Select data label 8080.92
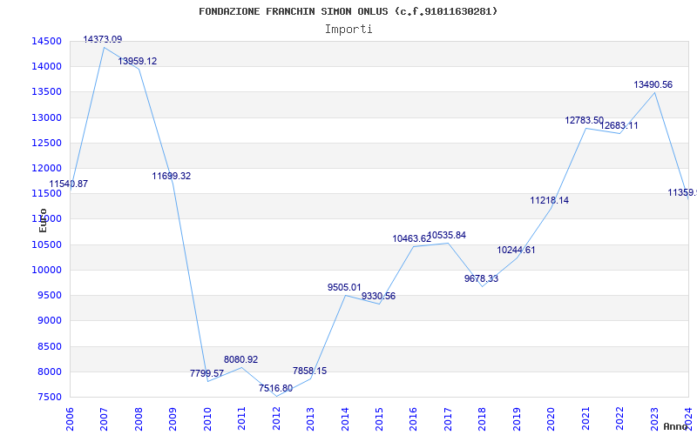Image resolution: width=697 pixels, height=435 pixels. pyautogui.click(x=241, y=360)
